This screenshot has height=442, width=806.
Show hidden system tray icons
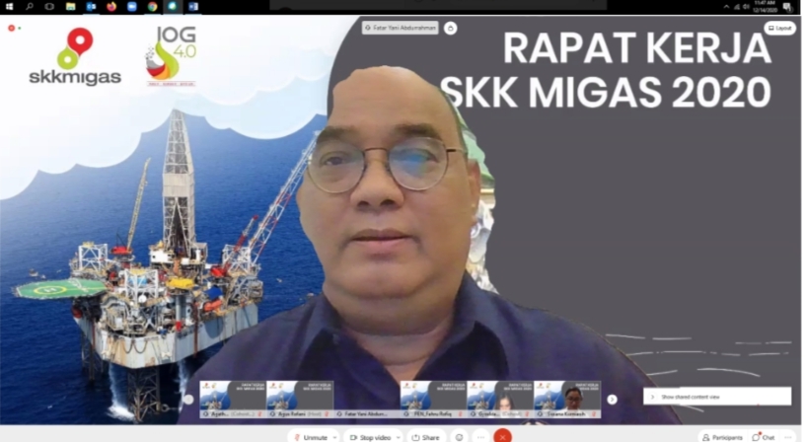pyautogui.click(x=726, y=7)
